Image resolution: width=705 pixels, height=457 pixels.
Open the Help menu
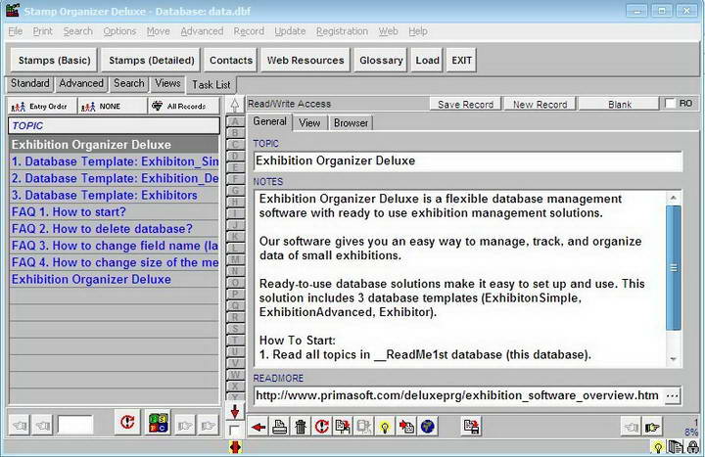coord(418,31)
